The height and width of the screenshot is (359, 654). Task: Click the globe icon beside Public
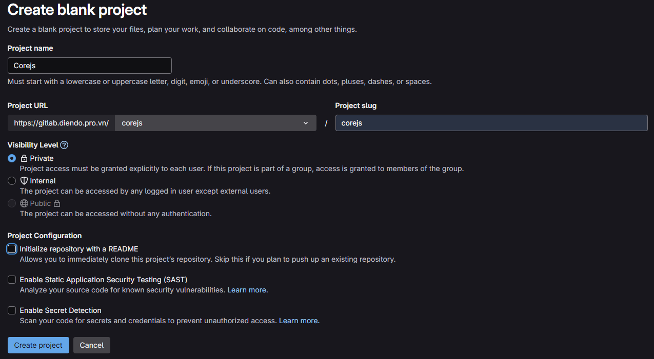[24, 203]
